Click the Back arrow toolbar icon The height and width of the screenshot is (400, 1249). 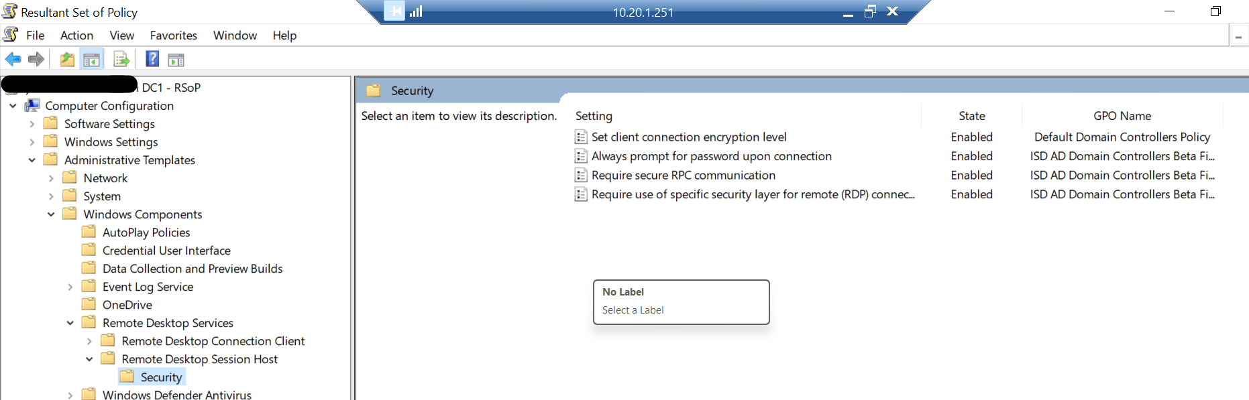(13, 60)
